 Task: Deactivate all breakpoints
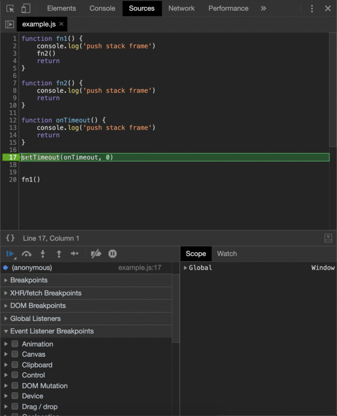(x=96, y=254)
